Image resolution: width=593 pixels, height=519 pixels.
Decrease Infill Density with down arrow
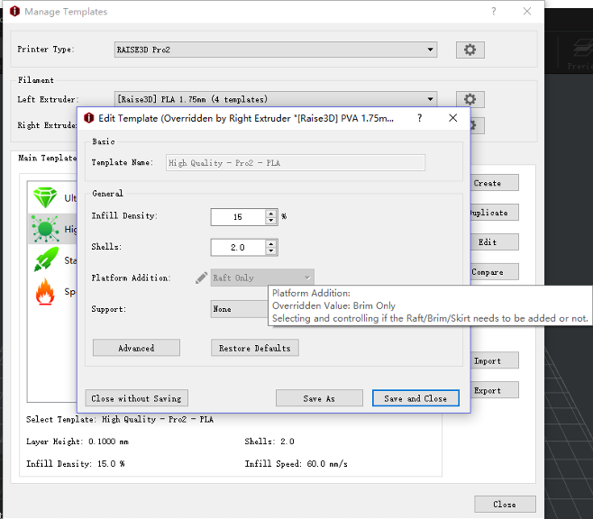point(270,221)
